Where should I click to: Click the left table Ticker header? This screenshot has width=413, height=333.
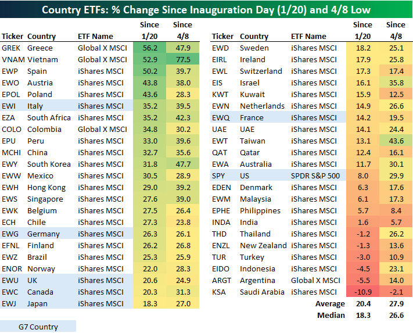click(x=12, y=37)
